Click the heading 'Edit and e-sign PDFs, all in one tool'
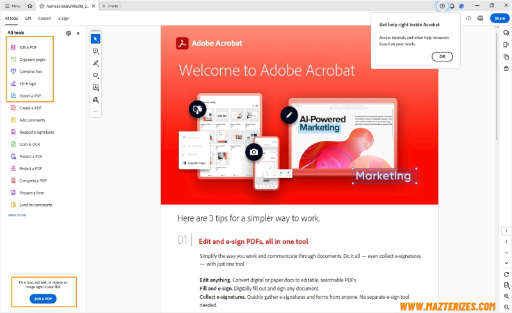 pos(253,241)
